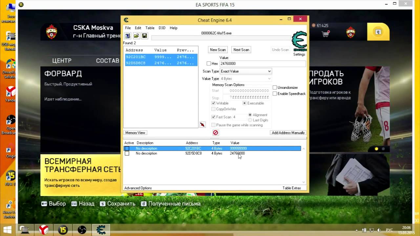This screenshot has height=236, width=420.
Task: Click the 'Сохранить' save hint
Action: tap(117, 204)
